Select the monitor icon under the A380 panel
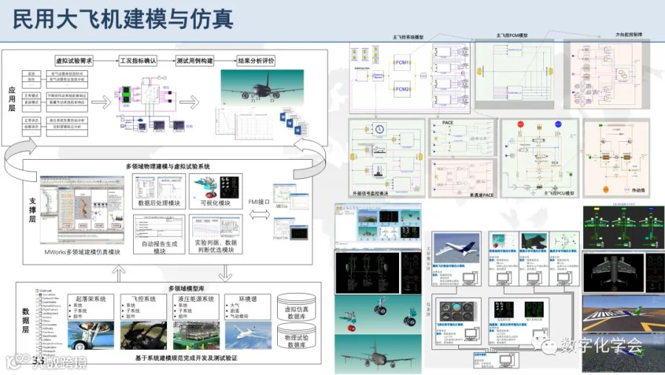The image size is (665, 375). pyautogui.click(x=471, y=280)
